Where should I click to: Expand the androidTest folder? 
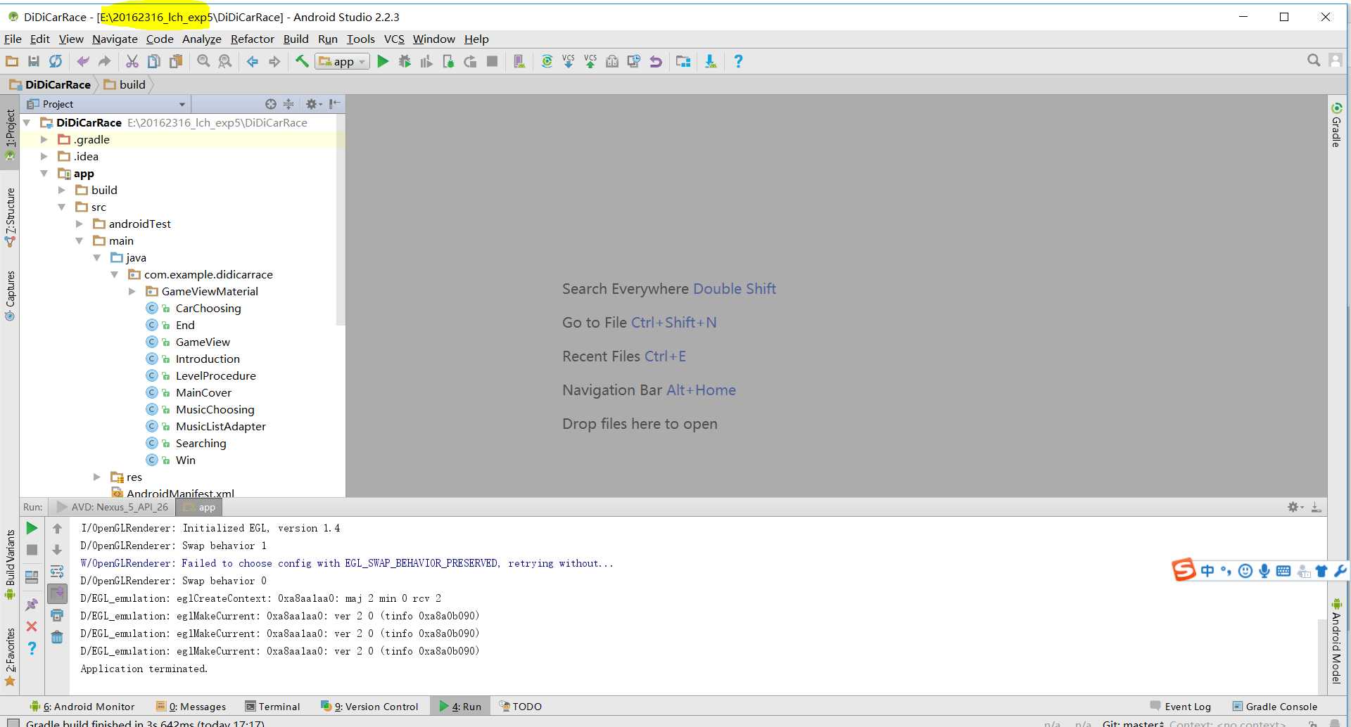pyautogui.click(x=80, y=224)
